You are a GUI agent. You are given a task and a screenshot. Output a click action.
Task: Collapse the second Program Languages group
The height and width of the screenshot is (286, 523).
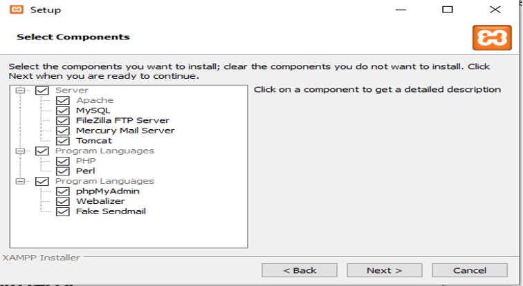(x=19, y=181)
